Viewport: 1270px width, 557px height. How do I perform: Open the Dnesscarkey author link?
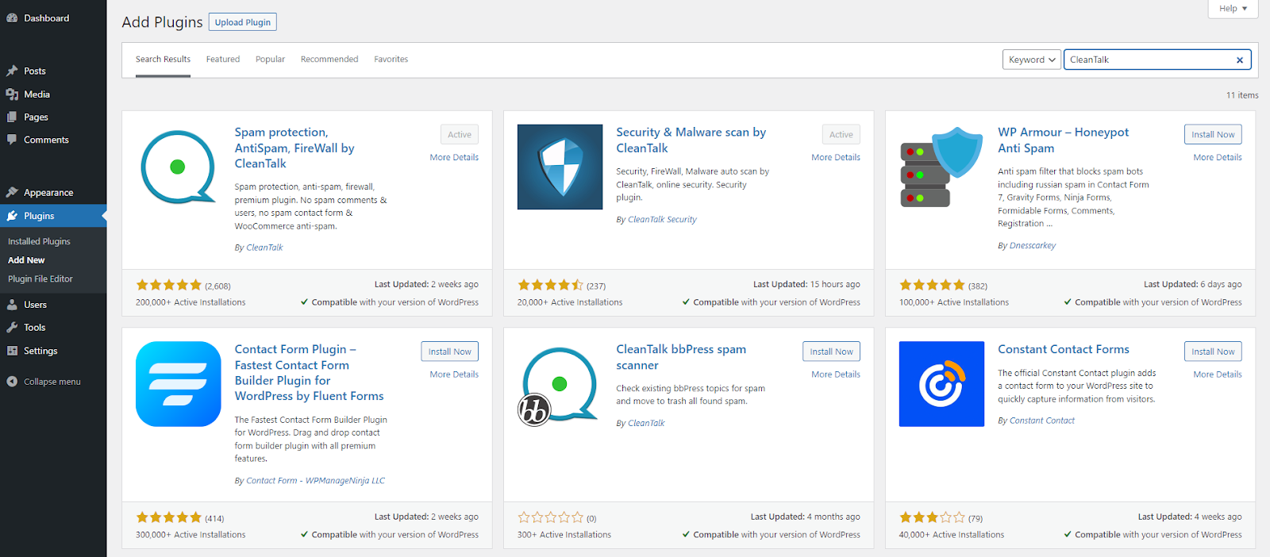pyautogui.click(x=1033, y=246)
